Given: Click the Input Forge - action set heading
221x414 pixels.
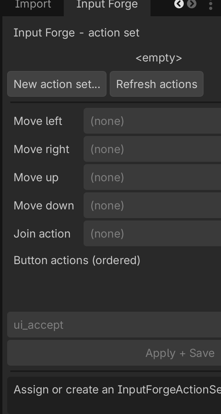Looking at the screenshot, I should coord(76,33).
